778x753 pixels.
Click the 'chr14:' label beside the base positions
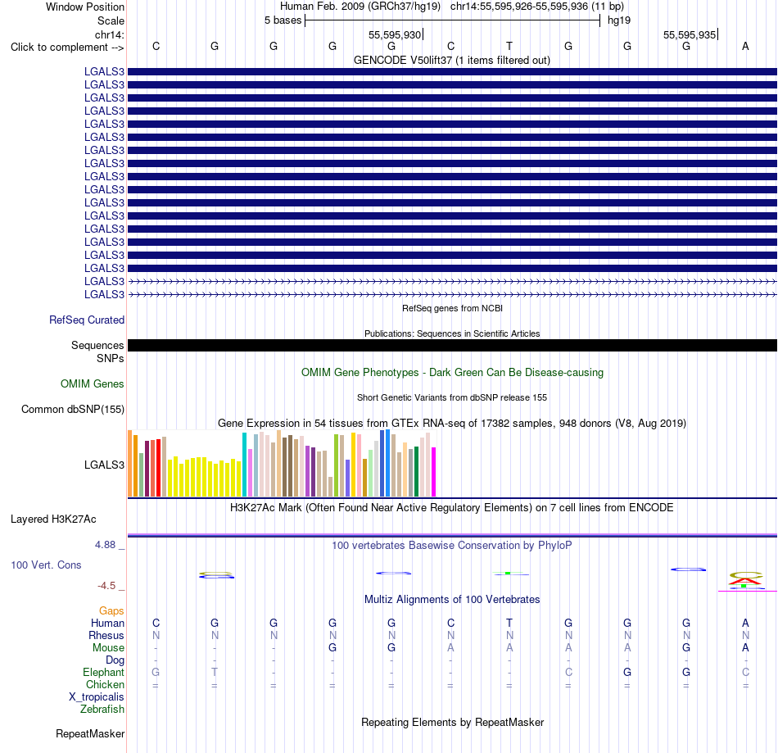tap(109, 34)
